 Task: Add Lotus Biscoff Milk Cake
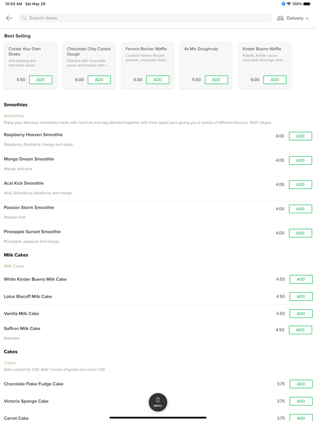pyautogui.click(x=301, y=297)
